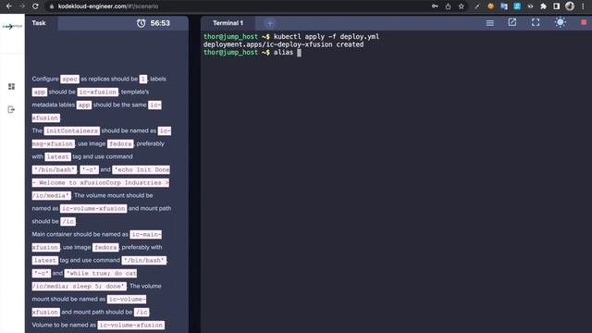Click the 'spec' code label
The image size is (592, 333).
(x=70, y=79)
